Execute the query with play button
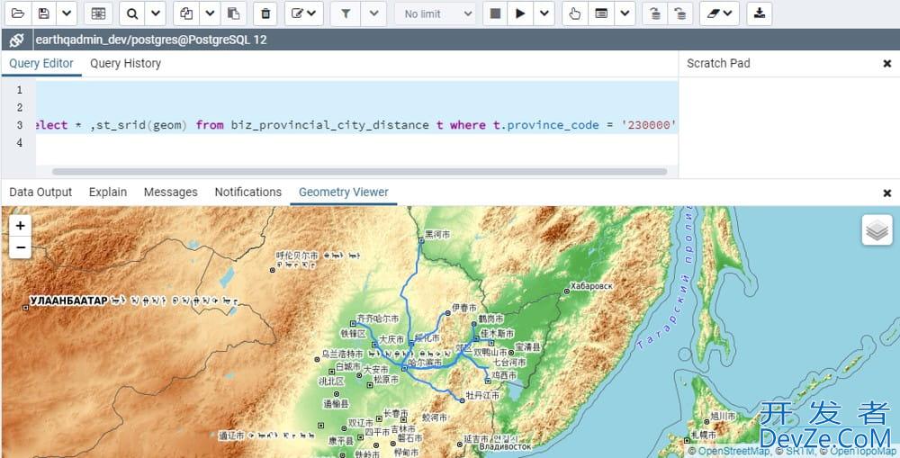This screenshot has width=900, height=458. [x=520, y=13]
